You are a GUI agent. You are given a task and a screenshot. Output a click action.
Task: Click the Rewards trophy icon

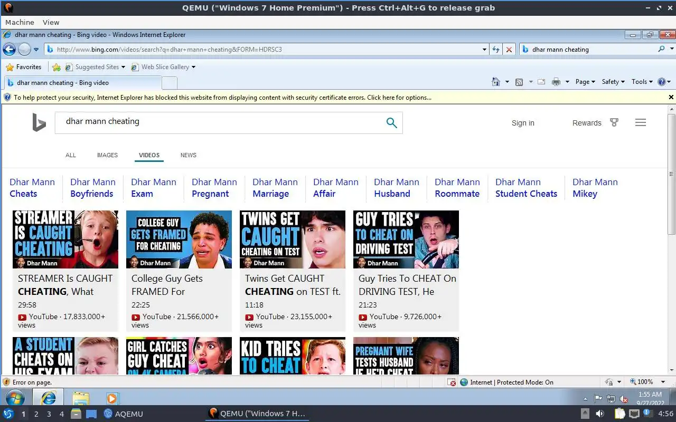pyautogui.click(x=614, y=122)
